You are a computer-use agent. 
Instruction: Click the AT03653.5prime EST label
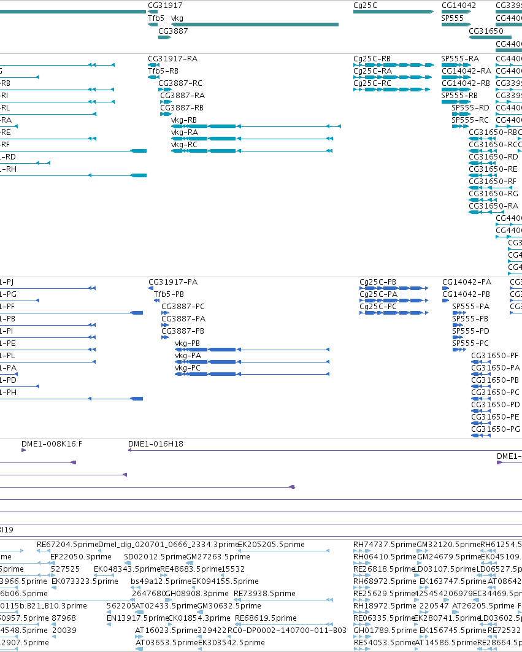(x=167, y=643)
